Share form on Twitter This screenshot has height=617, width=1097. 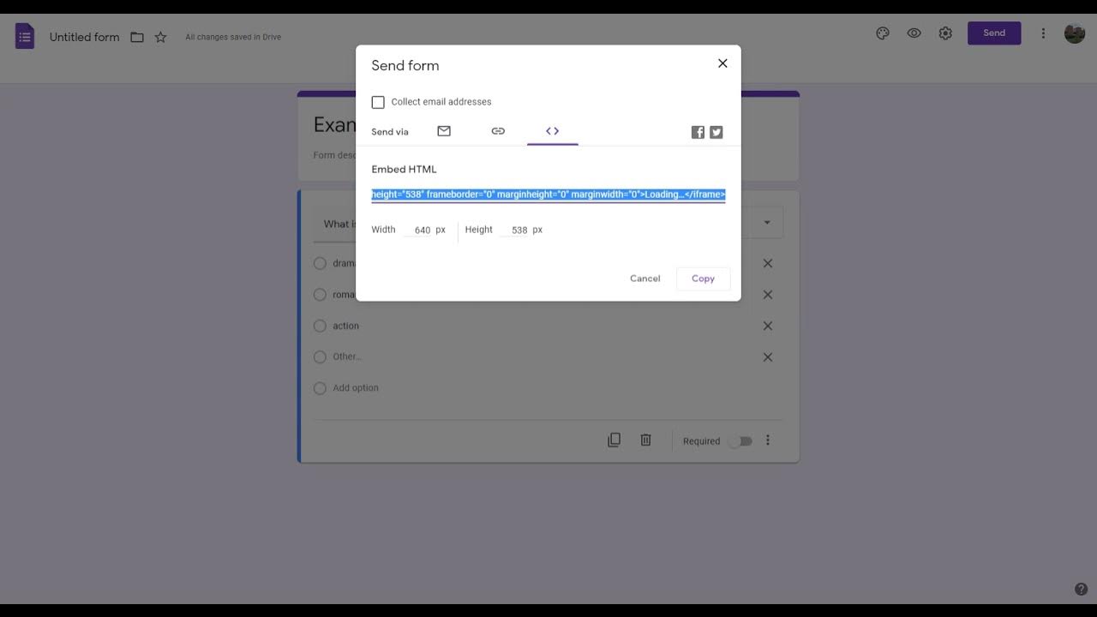pos(716,132)
